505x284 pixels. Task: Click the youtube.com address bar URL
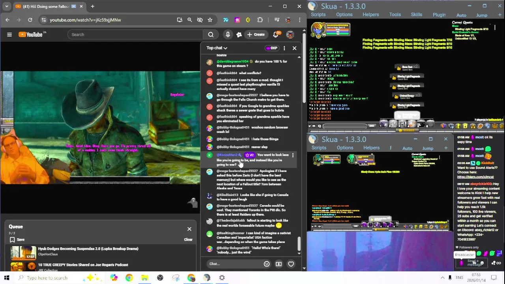(85, 20)
